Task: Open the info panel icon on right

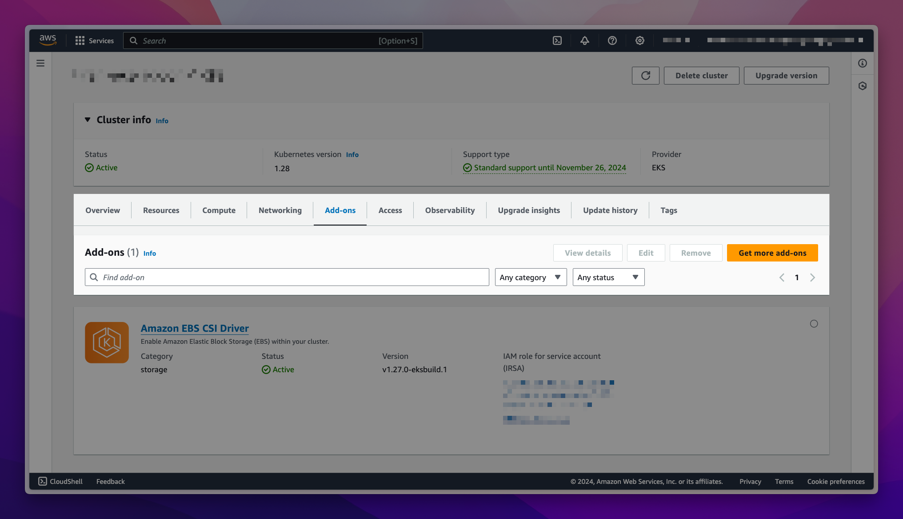Action: [x=863, y=63]
